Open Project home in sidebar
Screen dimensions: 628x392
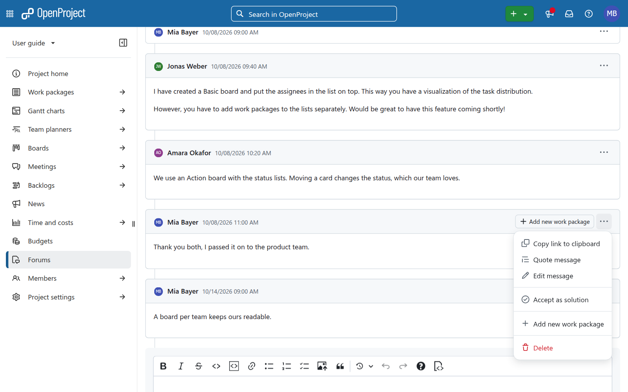(69, 74)
